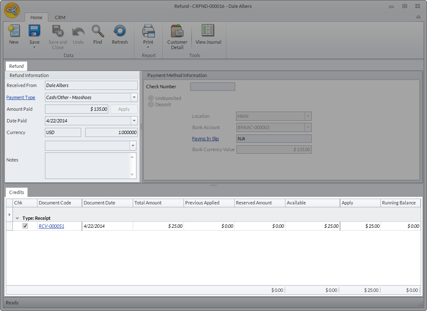Switch to the CRM ribbon tab
Viewport: 427px width, 311px height.
click(x=60, y=17)
